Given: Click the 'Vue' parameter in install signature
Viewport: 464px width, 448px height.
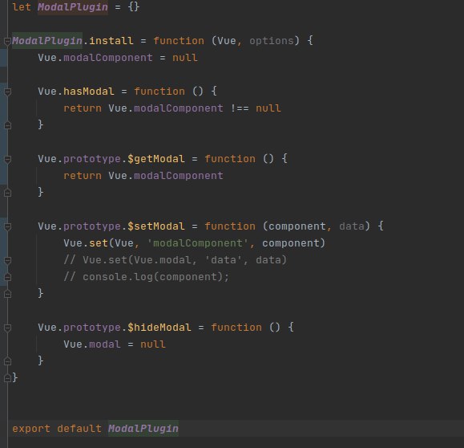Looking at the screenshot, I should (227, 41).
